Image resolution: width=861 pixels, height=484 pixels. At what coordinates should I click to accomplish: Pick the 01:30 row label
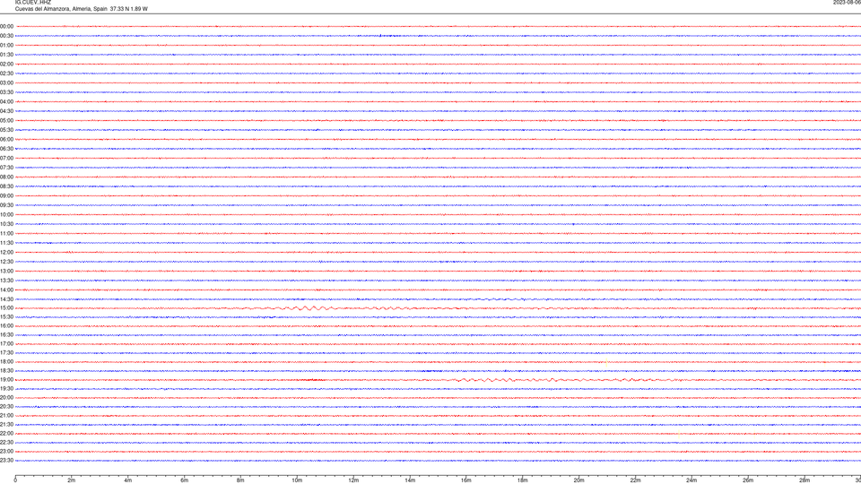pyautogui.click(x=6, y=55)
